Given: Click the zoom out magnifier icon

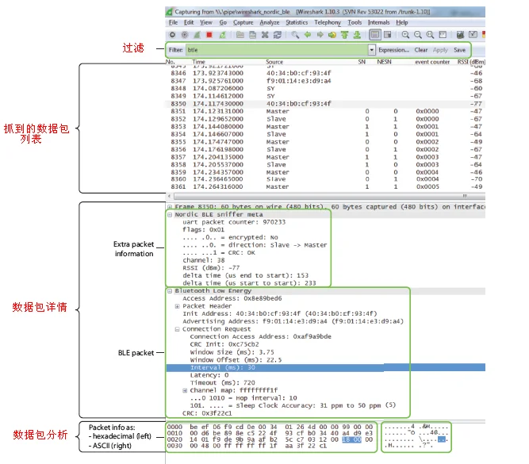Looking at the screenshot, I should pos(418,35).
